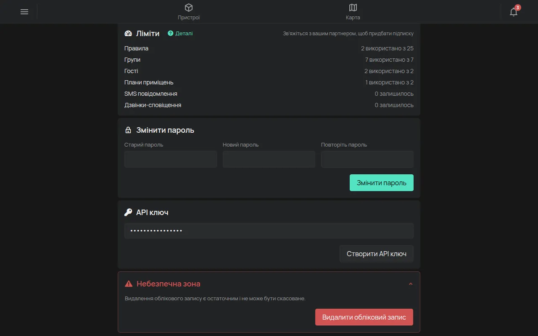Click the question mark icon next to Деталі

coord(170,33)
